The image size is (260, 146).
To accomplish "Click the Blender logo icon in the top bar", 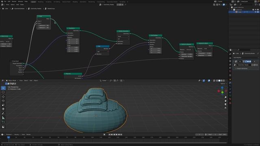I will [x=2, y=2].
